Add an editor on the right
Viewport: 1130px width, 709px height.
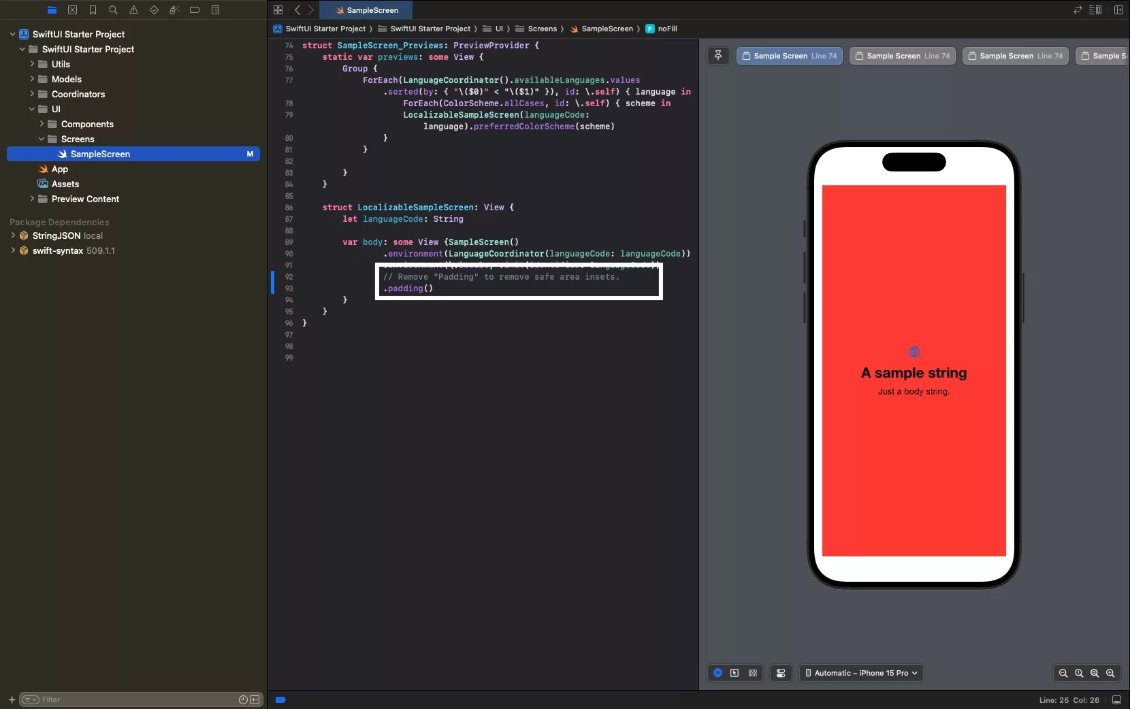tap(1118, 10)
